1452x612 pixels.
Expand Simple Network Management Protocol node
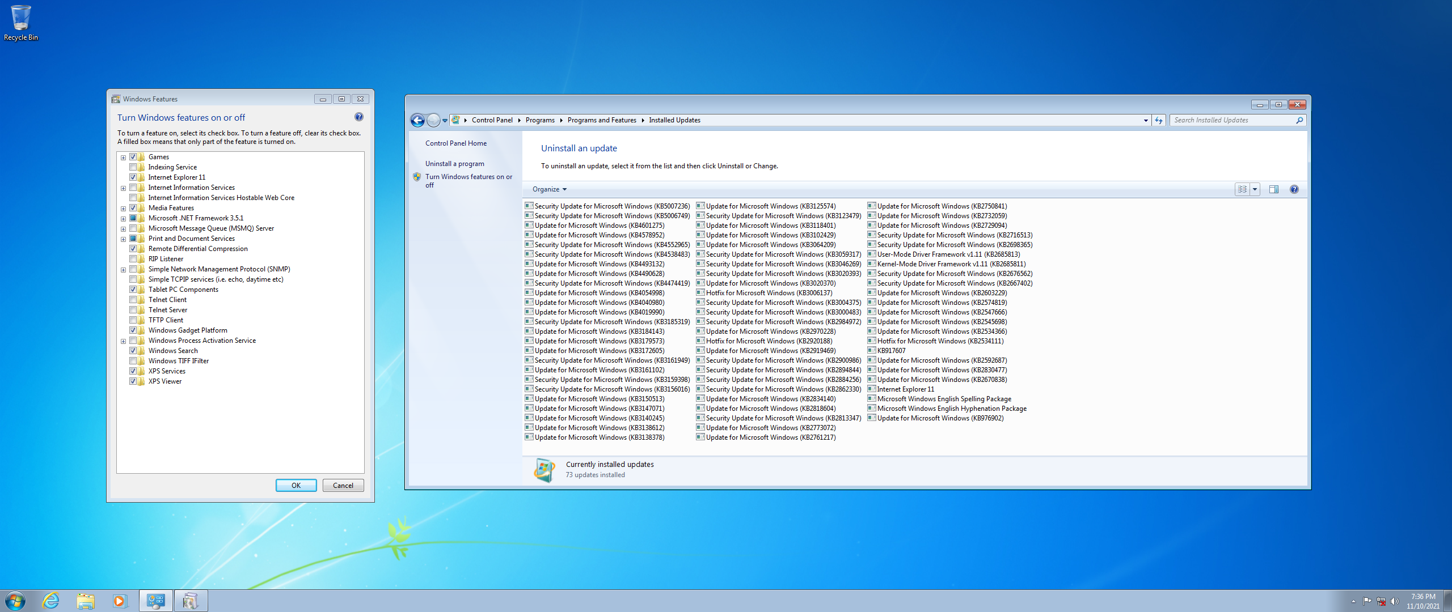[123, 270]
